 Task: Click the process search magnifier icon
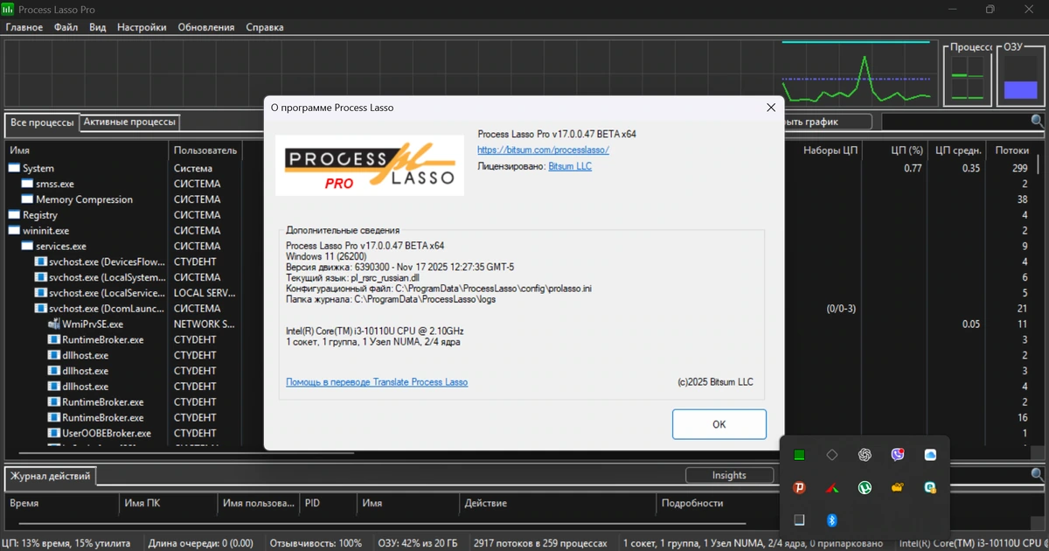coord(1037,122)
